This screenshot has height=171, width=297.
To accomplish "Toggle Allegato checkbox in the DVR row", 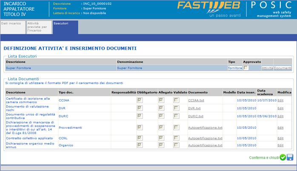I will pos(161,108).
